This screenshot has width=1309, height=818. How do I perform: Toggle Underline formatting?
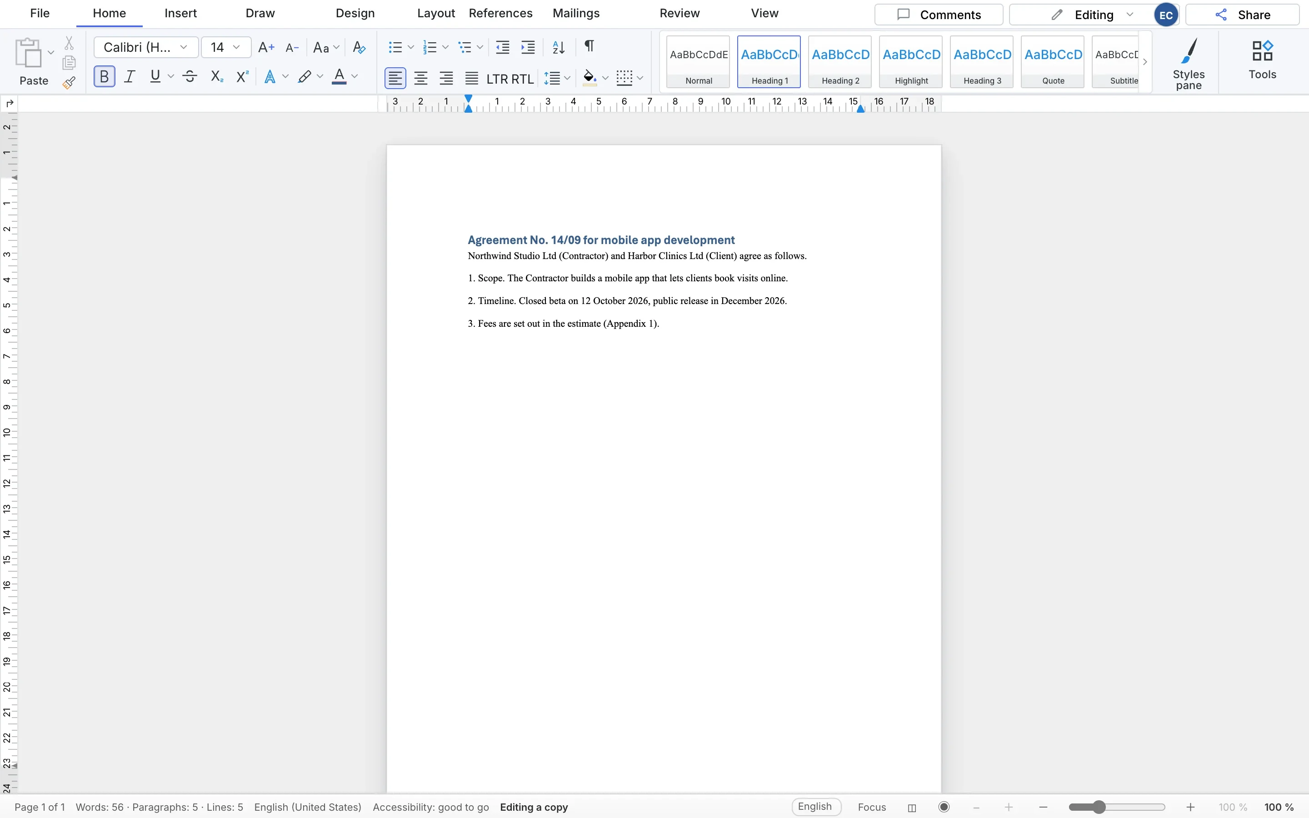click(155, 77)
